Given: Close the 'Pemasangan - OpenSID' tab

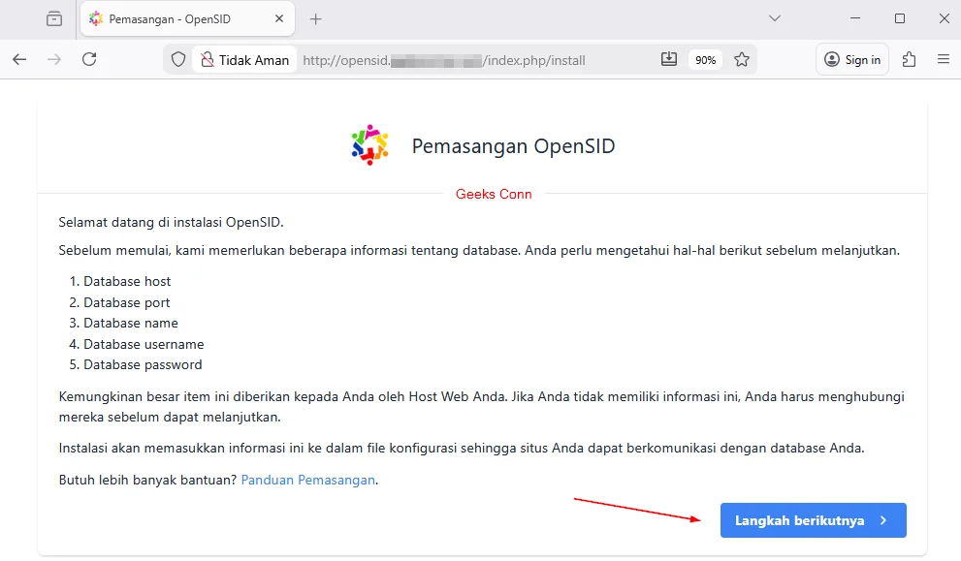Looking at the screenshot, I should 278,17.
